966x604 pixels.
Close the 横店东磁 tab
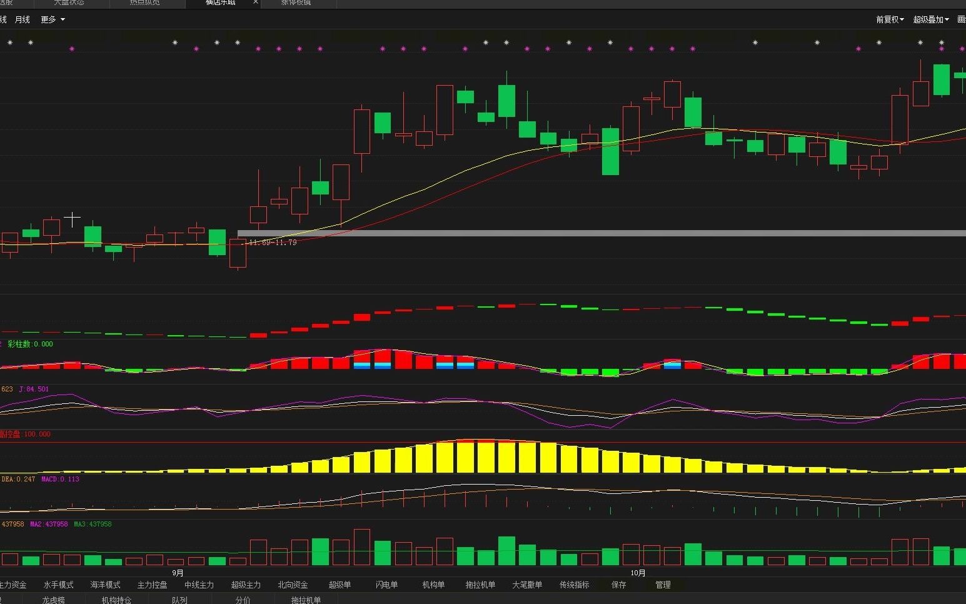[255, 3]
